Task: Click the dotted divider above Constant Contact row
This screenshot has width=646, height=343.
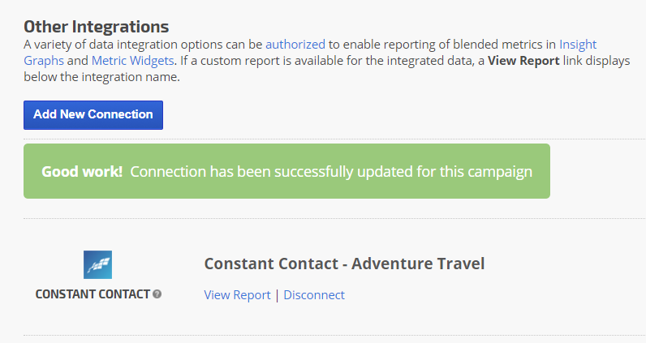Action: point(325,218)
